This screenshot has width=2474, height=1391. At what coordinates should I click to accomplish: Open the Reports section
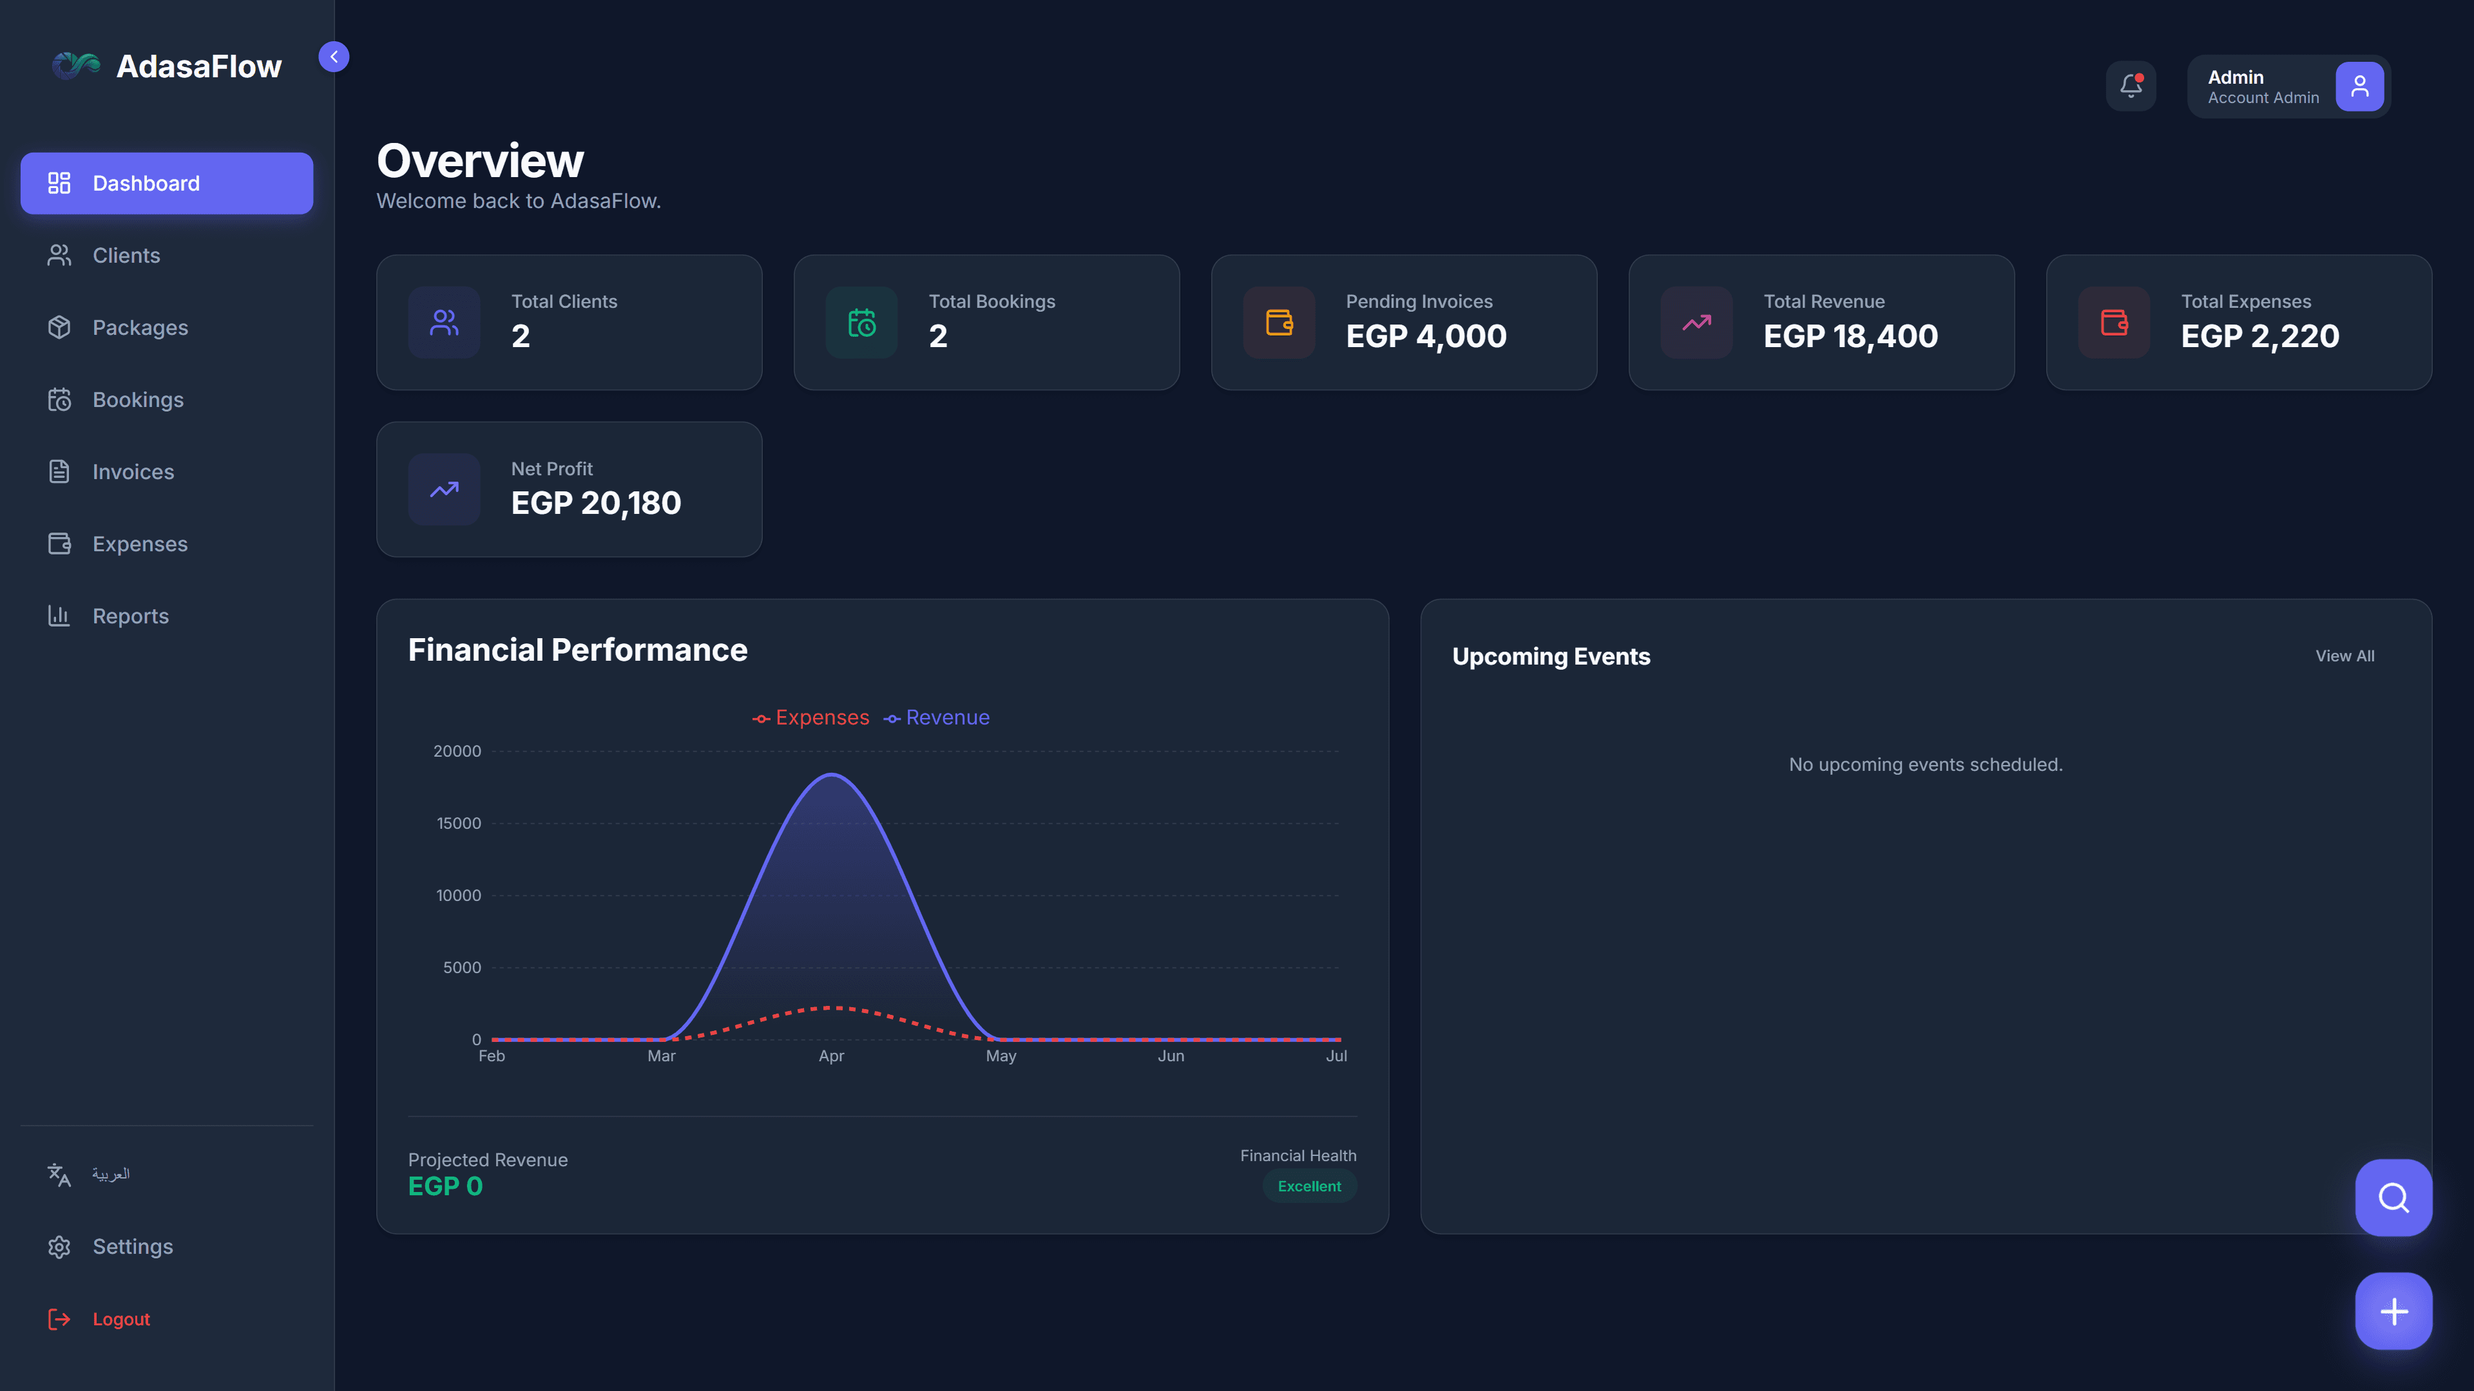coord(167,616)
